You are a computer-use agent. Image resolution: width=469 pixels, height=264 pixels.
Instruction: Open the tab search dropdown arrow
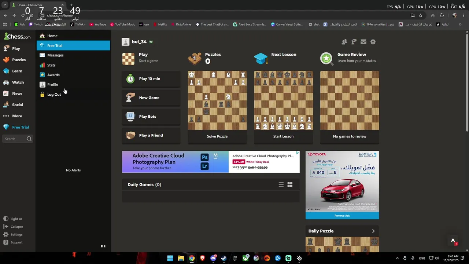[x=5, y=5]
